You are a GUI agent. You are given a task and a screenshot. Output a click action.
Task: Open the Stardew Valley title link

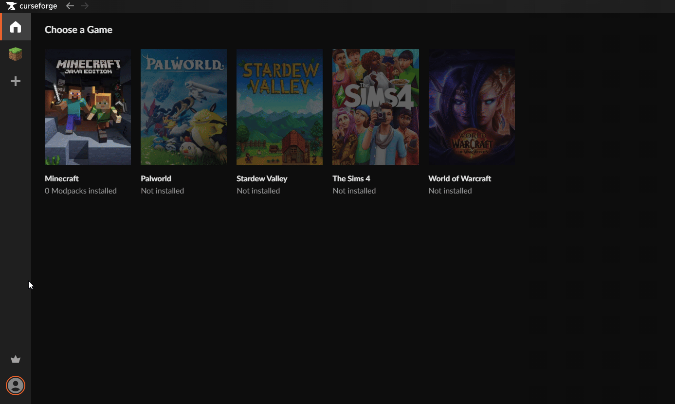tap(262, 178)
